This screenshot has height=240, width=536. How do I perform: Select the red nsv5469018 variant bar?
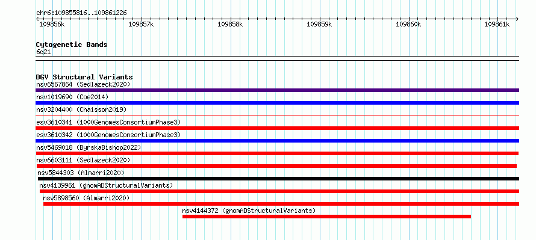(277, 153)
